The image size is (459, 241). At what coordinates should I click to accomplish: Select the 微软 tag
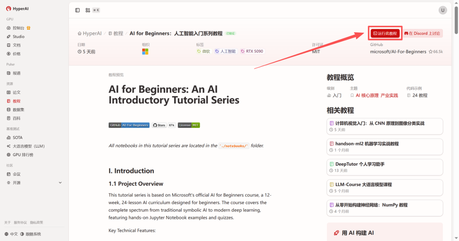pos(204,51)
